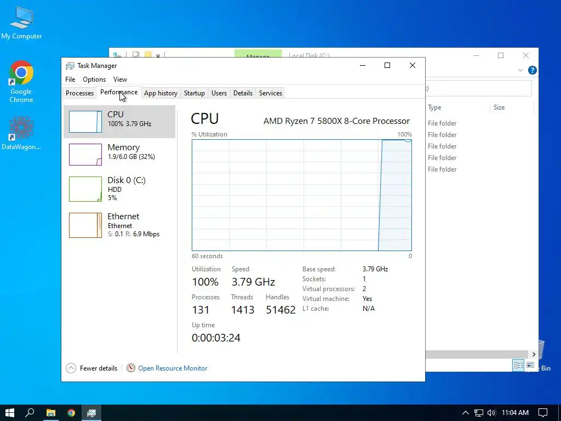Viewport: 561px width, 421px height.
Task: Open Chrome from the taskbar
Action: (x=71, y=413)
